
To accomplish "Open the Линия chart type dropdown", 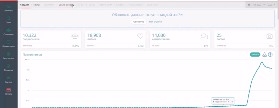I will point(255,54).
